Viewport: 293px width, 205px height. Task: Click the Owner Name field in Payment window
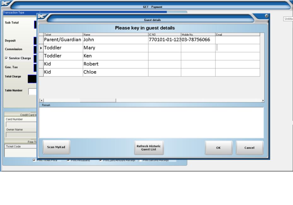(x=21, y=135)
